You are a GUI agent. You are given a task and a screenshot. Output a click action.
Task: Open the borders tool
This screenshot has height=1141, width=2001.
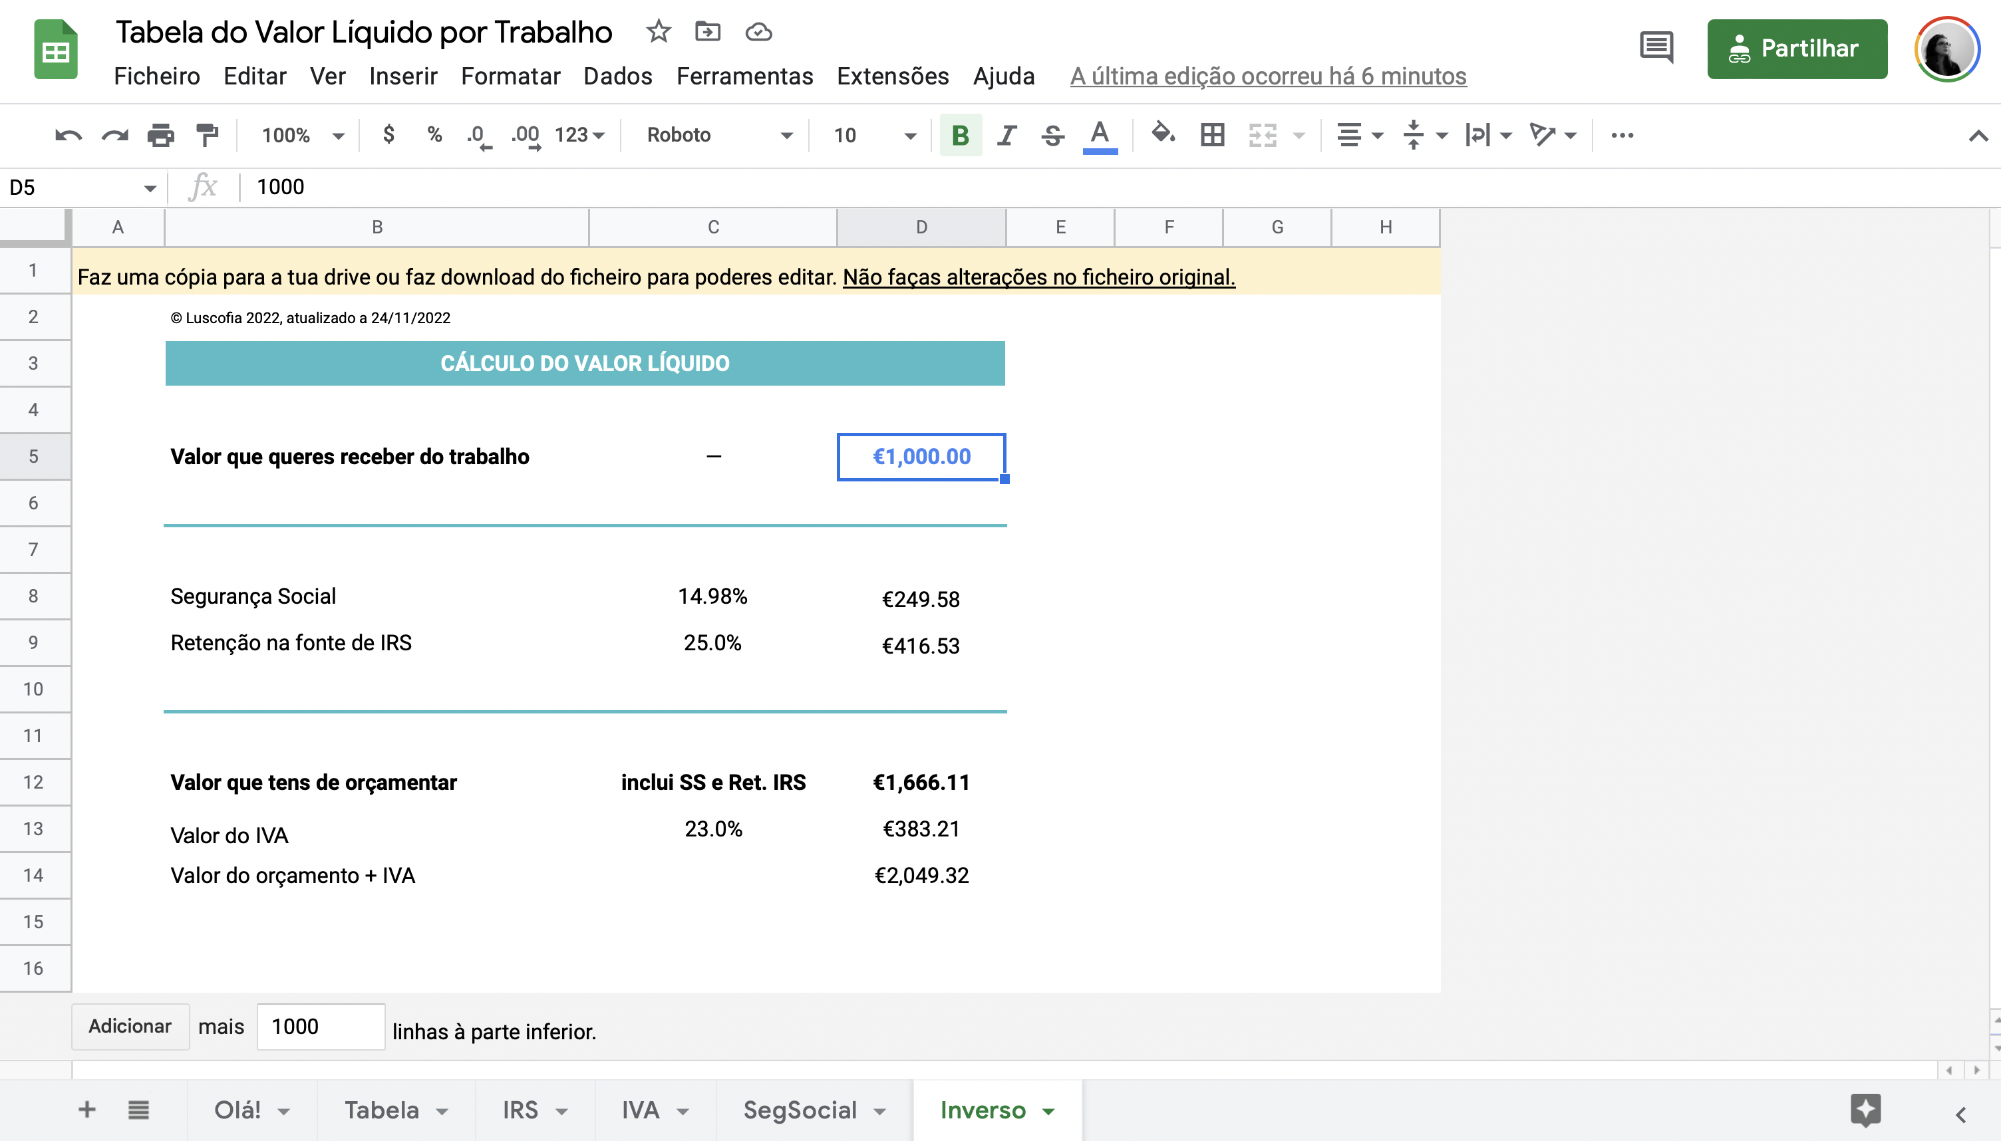point(1212,136)
